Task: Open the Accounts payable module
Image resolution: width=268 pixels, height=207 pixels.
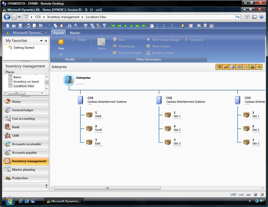Action: [24, 153]
